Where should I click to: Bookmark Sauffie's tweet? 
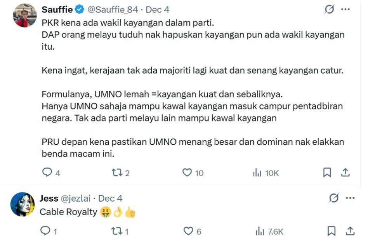(x=327, y=173)
